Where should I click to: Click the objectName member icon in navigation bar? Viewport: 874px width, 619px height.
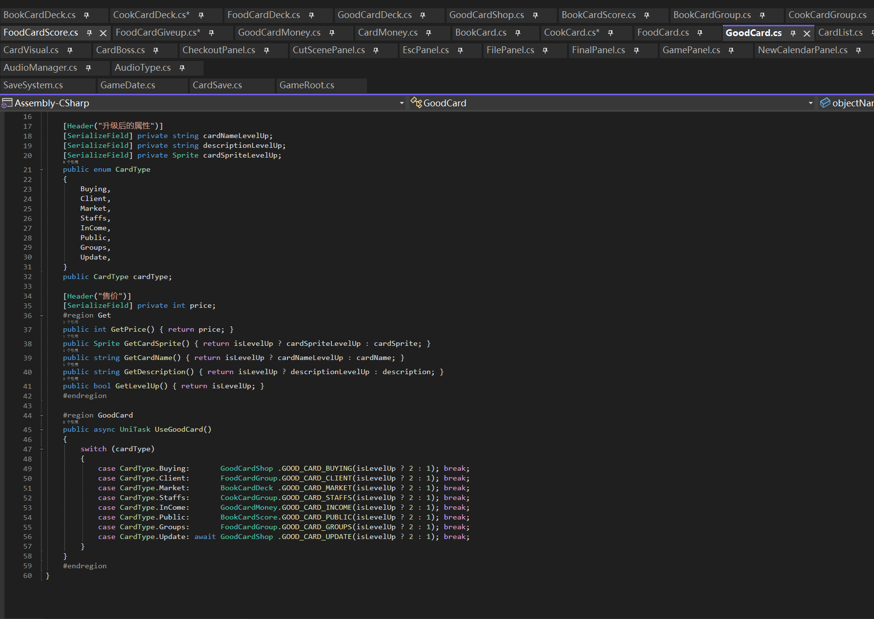click(825, 103)
